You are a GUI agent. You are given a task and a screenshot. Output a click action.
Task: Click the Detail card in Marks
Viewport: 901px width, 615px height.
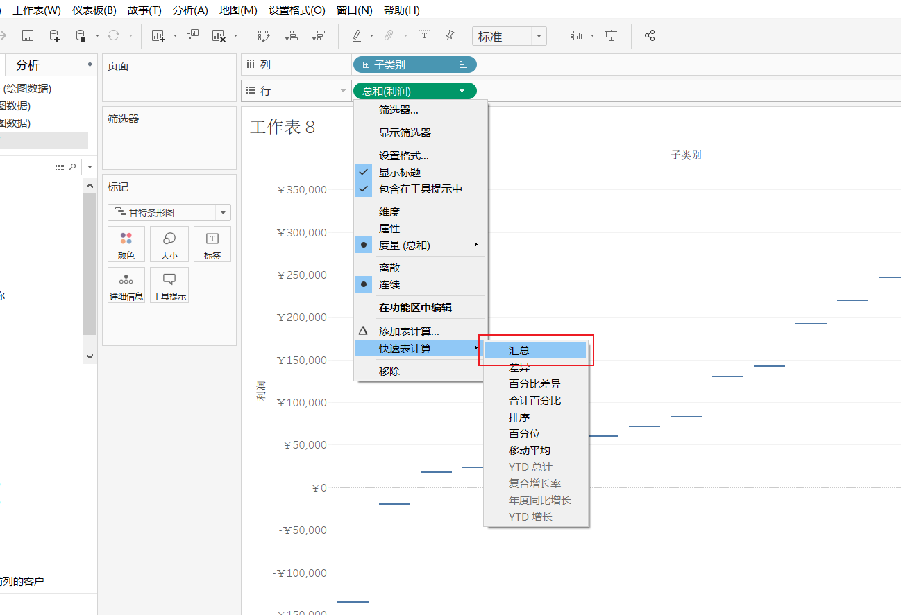click(x=126, y=286)
